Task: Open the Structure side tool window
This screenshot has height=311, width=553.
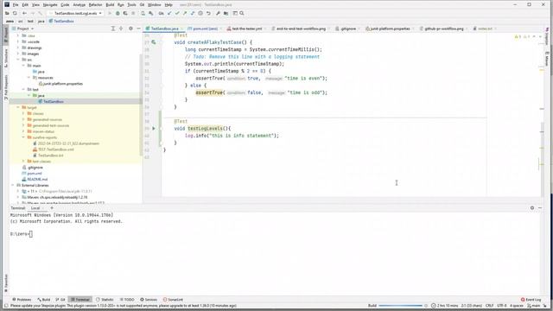Action: (x=6, y=58)
